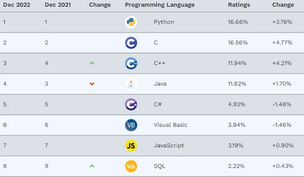
Task: Click JavaScript change value +0.90%
Action: (x=283, y=145)
